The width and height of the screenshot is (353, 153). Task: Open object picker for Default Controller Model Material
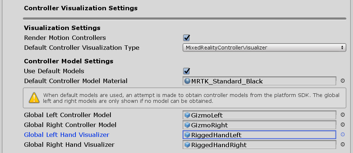click(x=343, y=81)
